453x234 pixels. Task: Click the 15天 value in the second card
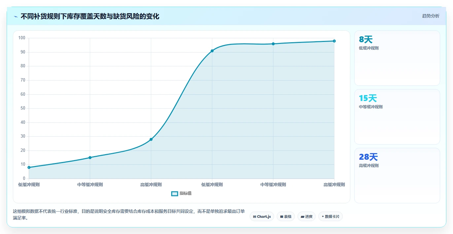(368, 98)
